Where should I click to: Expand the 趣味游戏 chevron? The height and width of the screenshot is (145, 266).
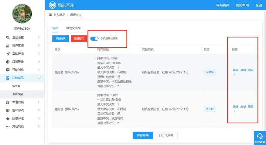tap(39, 110)
